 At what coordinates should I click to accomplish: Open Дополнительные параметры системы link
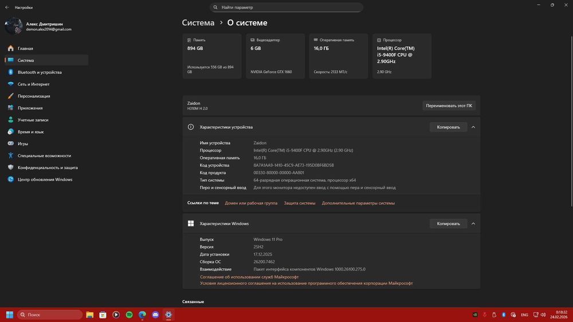[x=358, y=203]
